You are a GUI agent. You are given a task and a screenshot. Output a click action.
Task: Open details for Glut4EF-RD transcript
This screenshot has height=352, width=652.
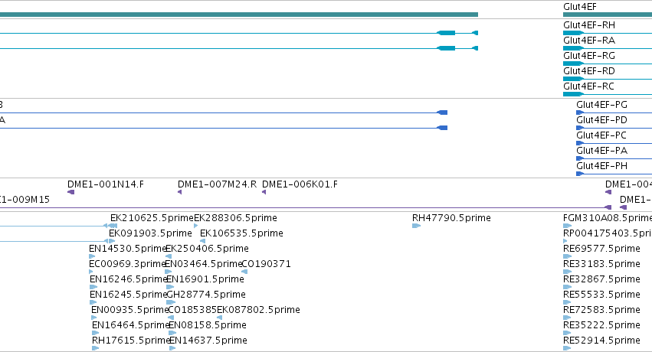589,71
